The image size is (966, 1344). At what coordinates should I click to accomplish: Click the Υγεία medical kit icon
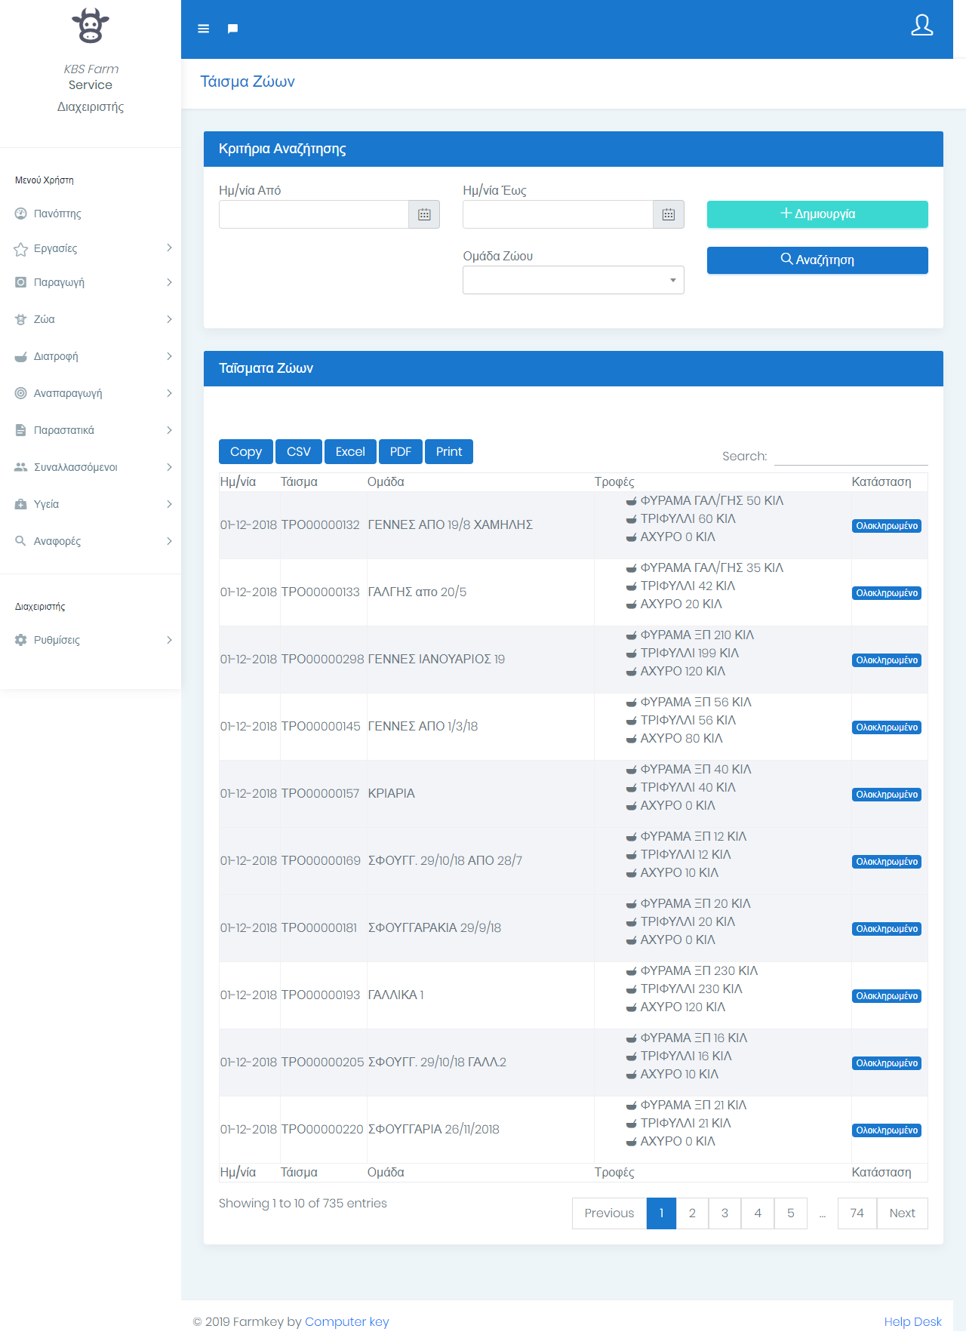pyautogui.click(x=21, y=504)
